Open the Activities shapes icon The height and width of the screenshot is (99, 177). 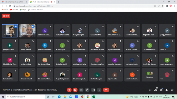pyautogui.click(x=167, y=90)
